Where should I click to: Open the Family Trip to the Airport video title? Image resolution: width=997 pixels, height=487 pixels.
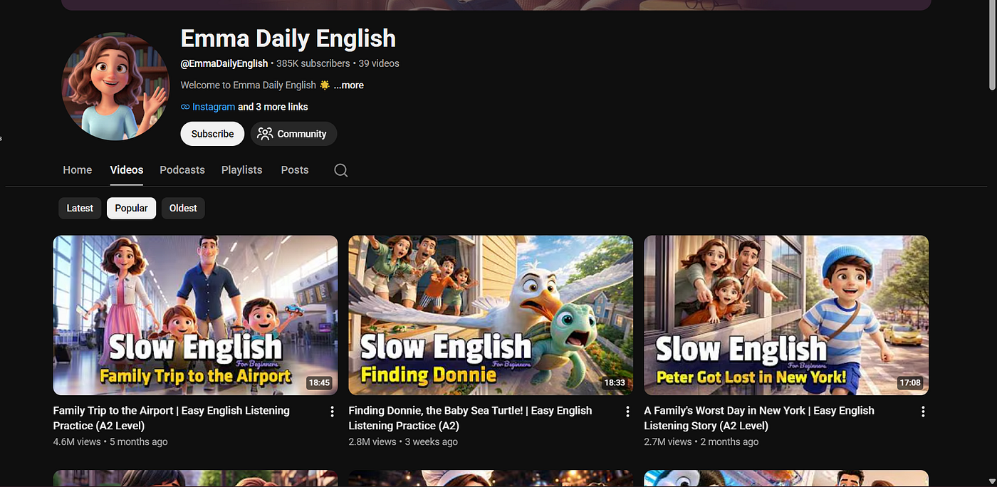tap(172, 418)
